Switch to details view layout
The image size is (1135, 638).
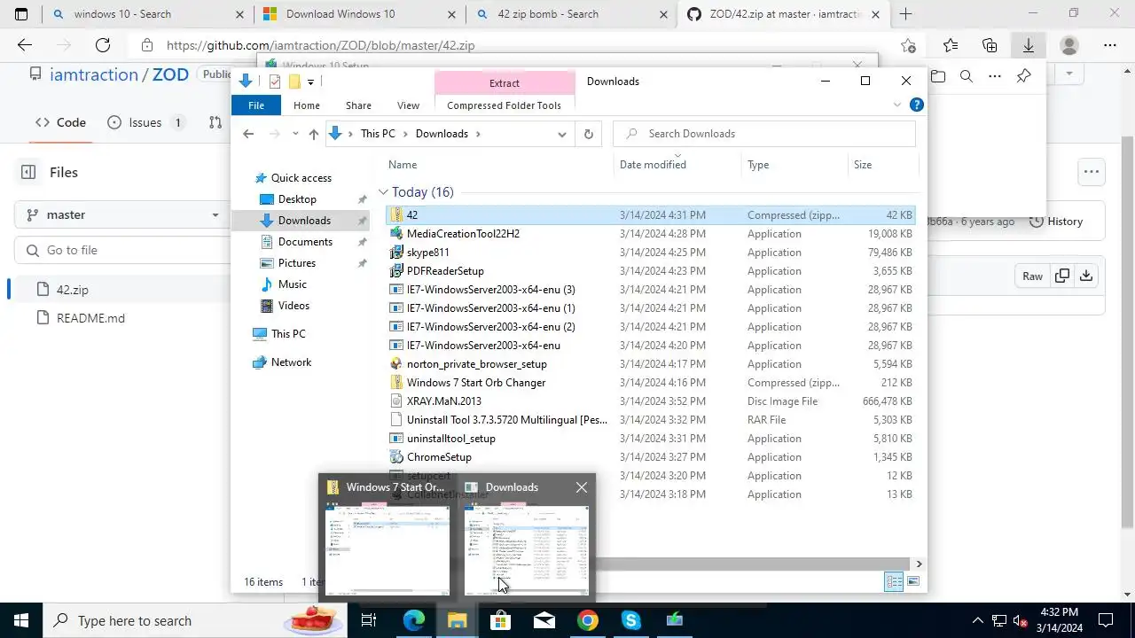point(894,581)
